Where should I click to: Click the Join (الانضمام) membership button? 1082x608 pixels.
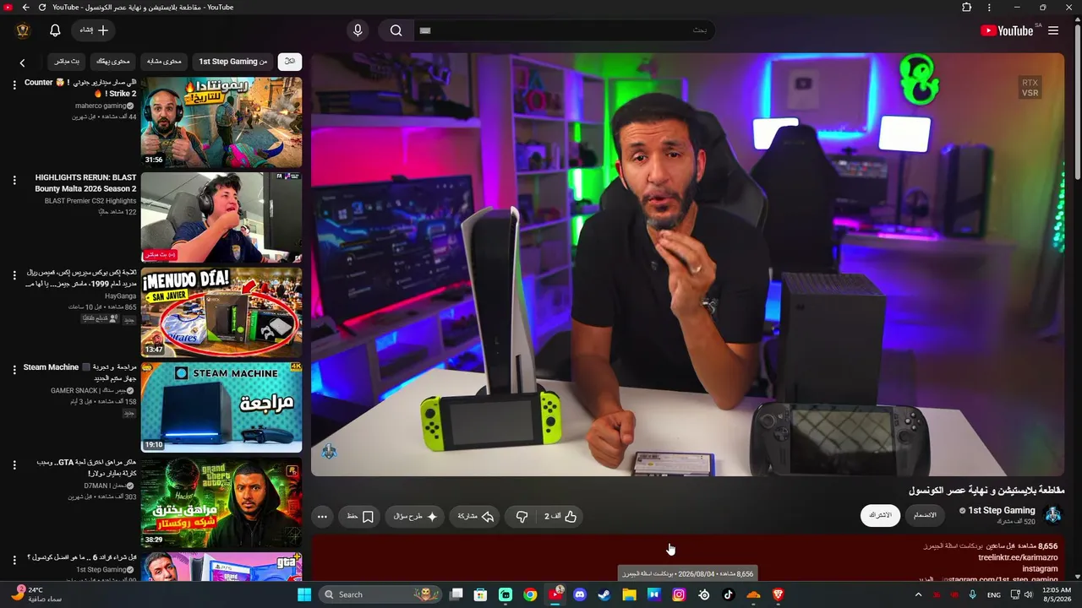925,515
